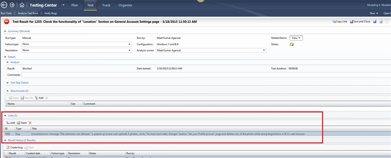
Task: Collapse the Summary (Blocked) section
Action: point(5,31)
